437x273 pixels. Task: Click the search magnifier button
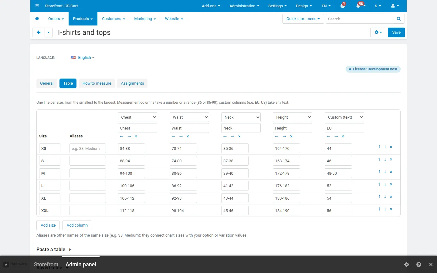(x=399, y=19)
